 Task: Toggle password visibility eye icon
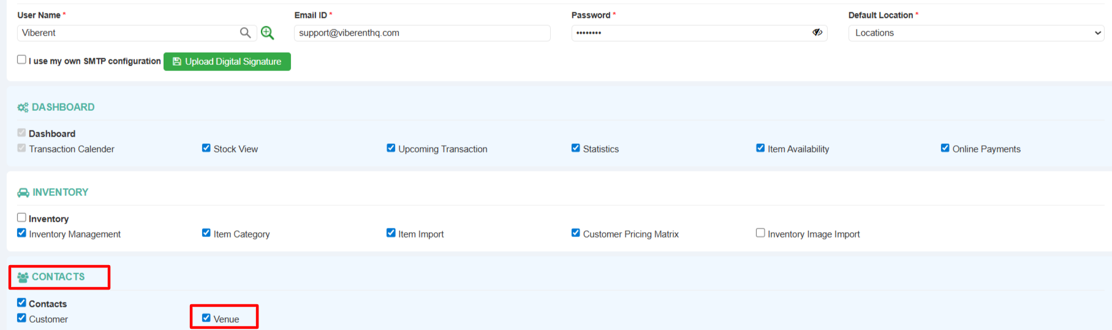pos(817,32)
